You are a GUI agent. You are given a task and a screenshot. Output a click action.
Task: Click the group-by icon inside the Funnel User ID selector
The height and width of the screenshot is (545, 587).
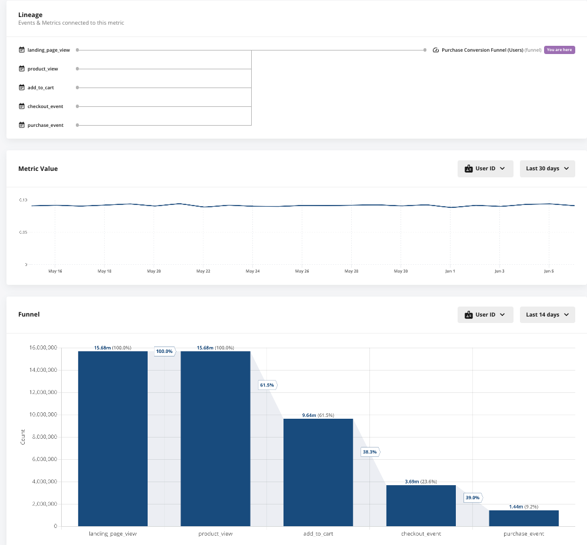[468, 314]
